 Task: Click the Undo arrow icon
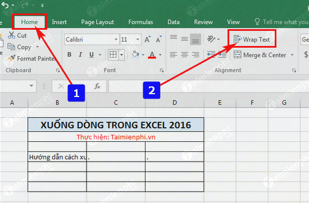pyautogui.click(x=5, y=5)
